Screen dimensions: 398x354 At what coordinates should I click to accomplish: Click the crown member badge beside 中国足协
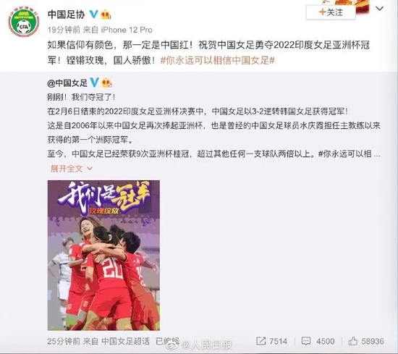106,14
